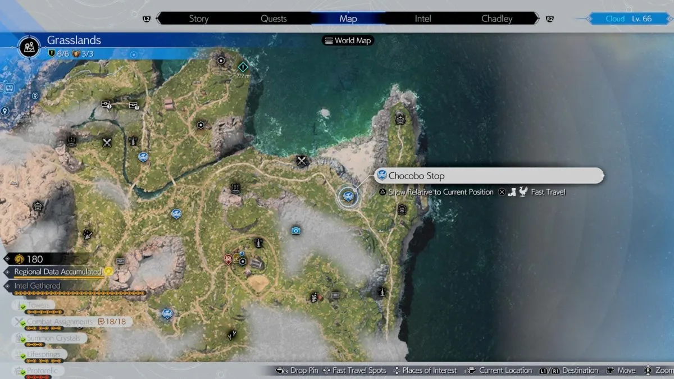Image resolution: width=674 pixels, height=379 pixels.
Task: Click the Cloud Lv. 66 character badge
Action: (629, 19)
